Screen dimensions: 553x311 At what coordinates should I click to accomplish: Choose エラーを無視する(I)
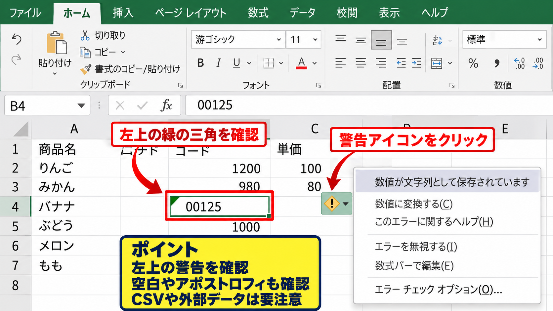coord(416,246)
